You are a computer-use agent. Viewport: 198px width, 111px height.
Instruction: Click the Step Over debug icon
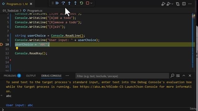click(63, 3)
